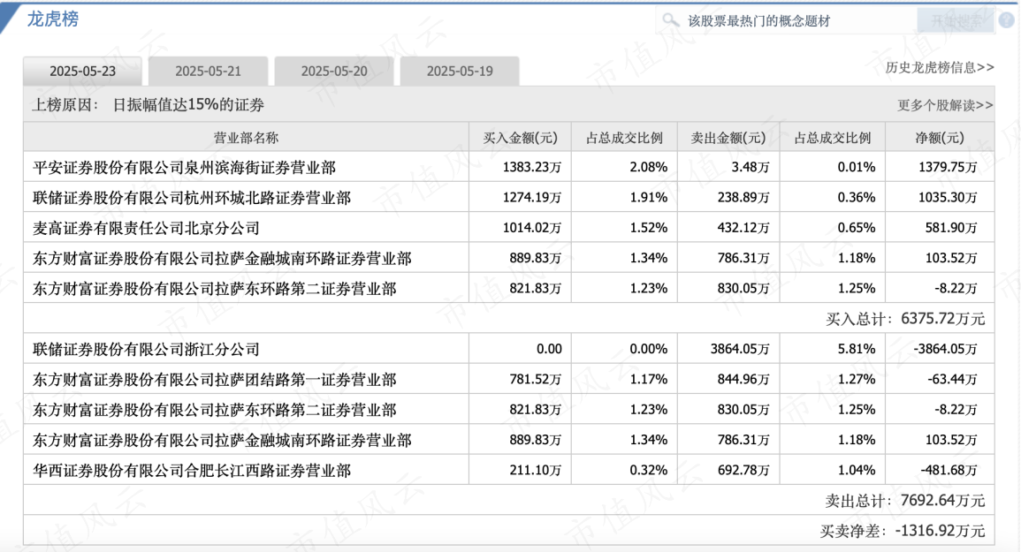Click 麦高证券有限责任公司北京分公司 entry
This screenshot has height=552, width=1021.
(146, 228)
